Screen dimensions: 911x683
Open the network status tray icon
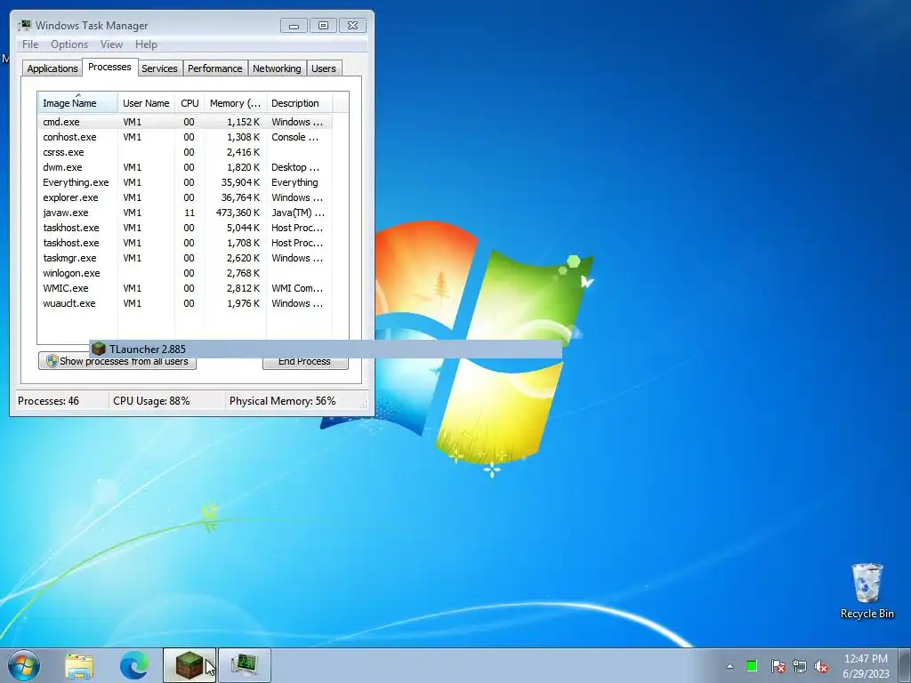[x=800, y=666]
